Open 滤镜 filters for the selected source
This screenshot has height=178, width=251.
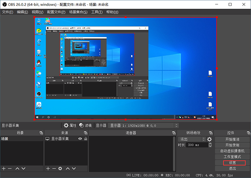click(x=85, y=125)
